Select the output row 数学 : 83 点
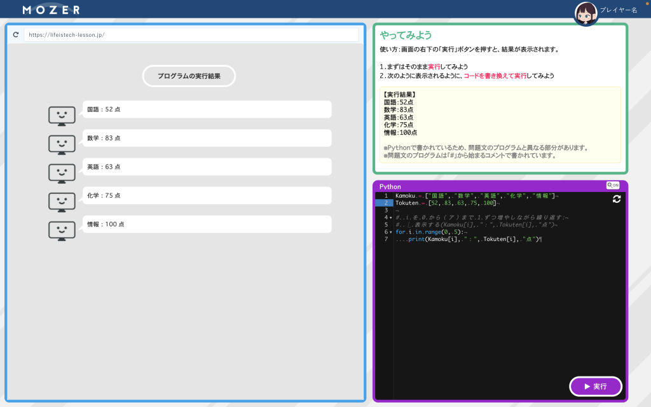Viewport: 651px width, 407px height. [207, 138]
